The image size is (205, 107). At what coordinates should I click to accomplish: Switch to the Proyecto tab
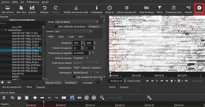coord(124,87)
